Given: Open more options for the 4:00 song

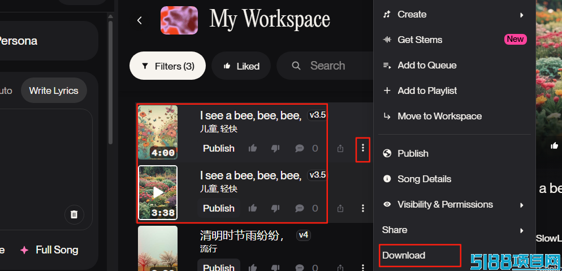Looking at the screenshot, I should (363, 148).
